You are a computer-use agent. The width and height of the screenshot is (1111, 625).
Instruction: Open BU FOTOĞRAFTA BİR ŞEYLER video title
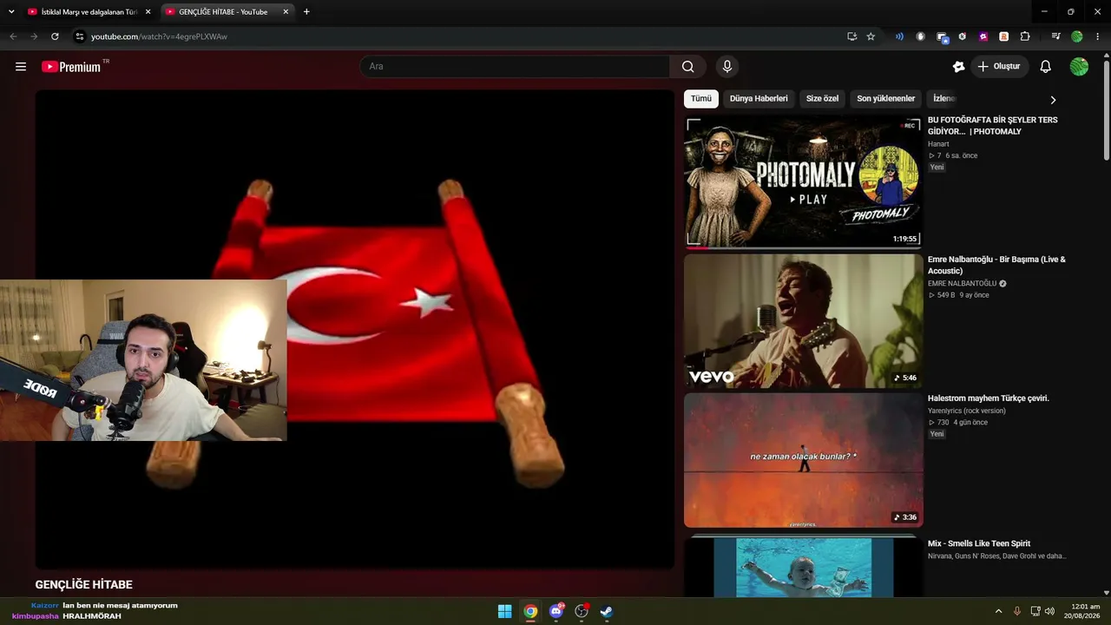993,126
